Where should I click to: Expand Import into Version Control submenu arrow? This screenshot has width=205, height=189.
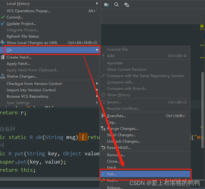(97, 90)
